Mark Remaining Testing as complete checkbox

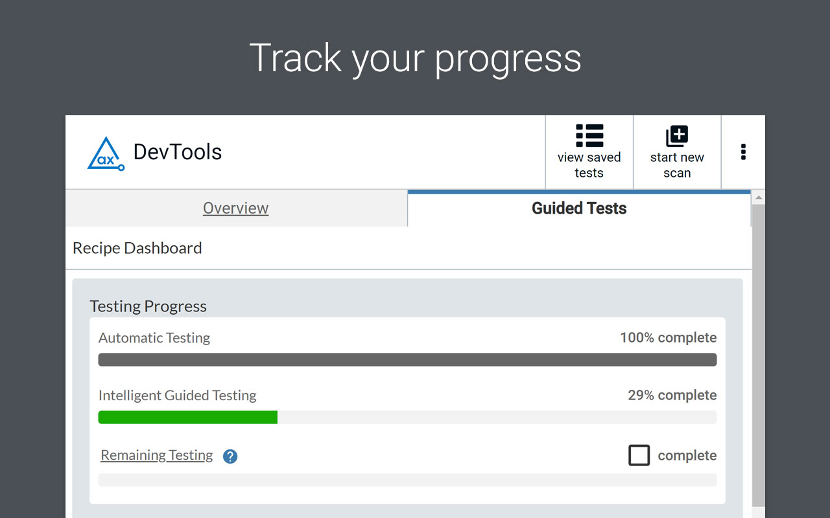639,455
